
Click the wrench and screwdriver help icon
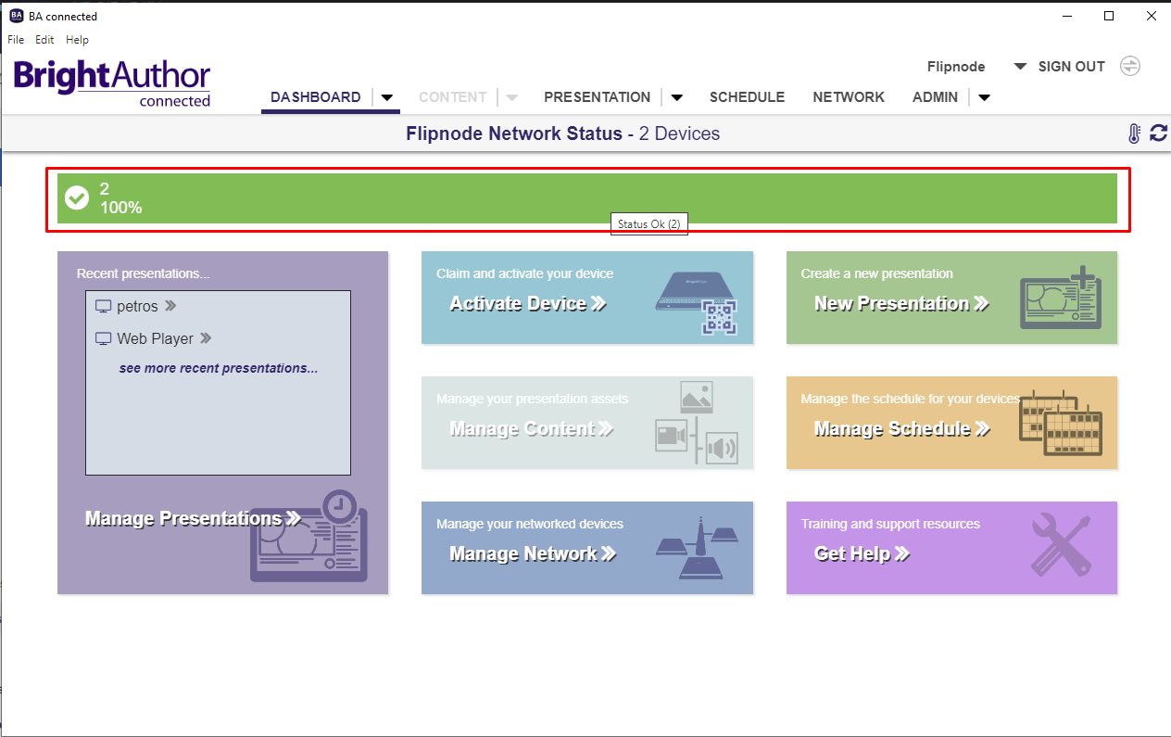point(1060,546)
